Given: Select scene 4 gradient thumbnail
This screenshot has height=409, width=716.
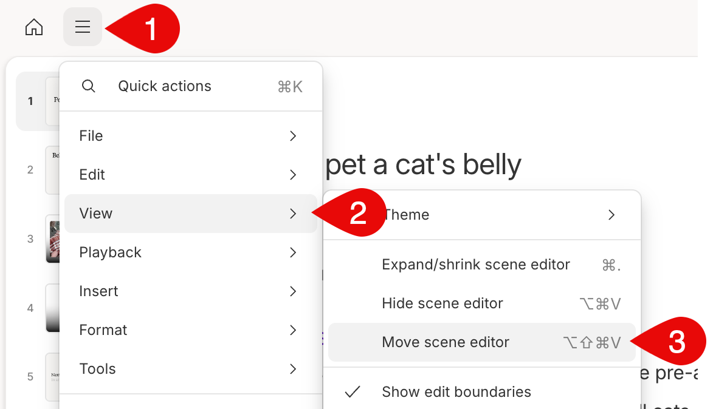Looking at the screenshot, I should pyautogui.click(x=52, y=308).
